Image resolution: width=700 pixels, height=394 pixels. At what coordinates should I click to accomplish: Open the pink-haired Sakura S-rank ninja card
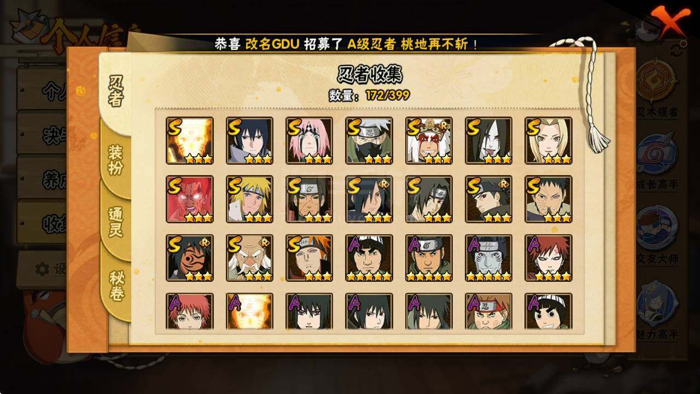tap(309, 141)
